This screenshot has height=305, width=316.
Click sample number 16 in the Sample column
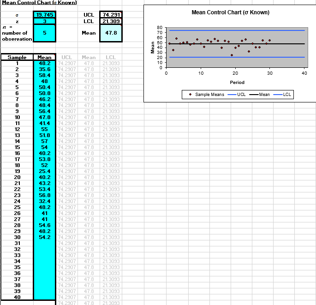17,153
